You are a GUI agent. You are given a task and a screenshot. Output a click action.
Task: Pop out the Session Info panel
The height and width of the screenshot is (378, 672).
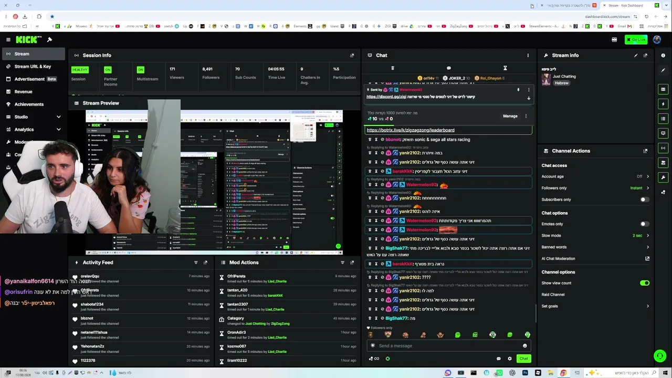click(352, 55)
